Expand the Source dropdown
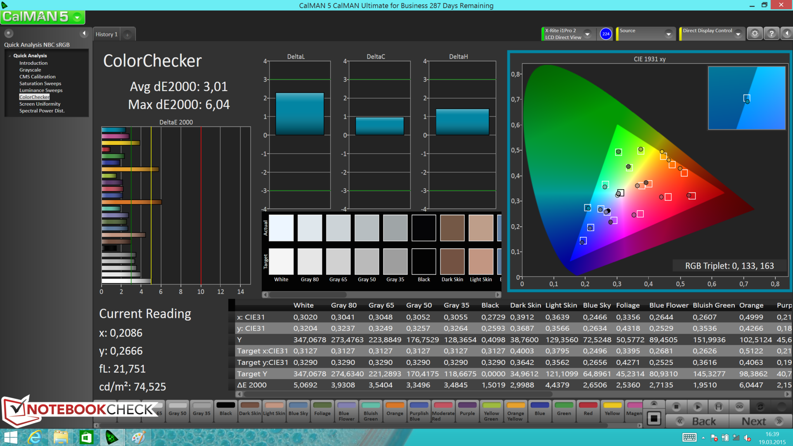This screenshot has width=793, height=446. coord(668,34)
